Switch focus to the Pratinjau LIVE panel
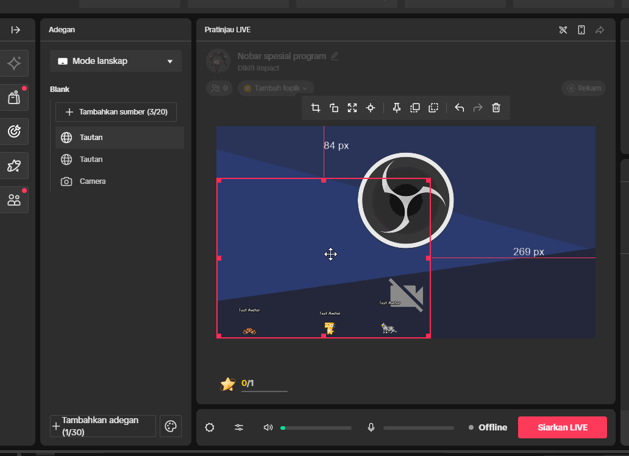Viewport: 629px width, 456px height. click(227, 29)
